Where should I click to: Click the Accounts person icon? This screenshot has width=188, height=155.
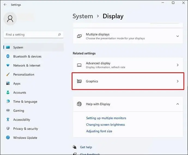tap(8, 92)
